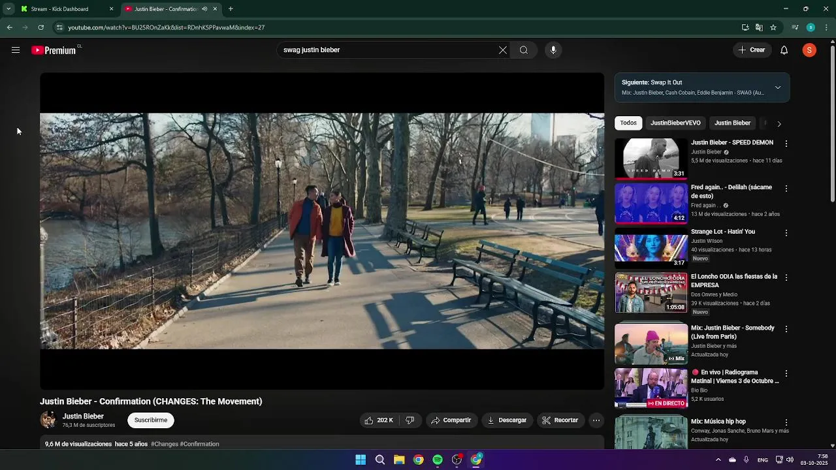Open Justin Bieber channel avatar
The image size is (836, 470).
point(48,420)
